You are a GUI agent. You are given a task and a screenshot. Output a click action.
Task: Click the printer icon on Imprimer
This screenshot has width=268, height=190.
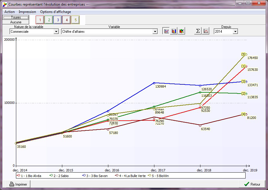coord(12,184)
